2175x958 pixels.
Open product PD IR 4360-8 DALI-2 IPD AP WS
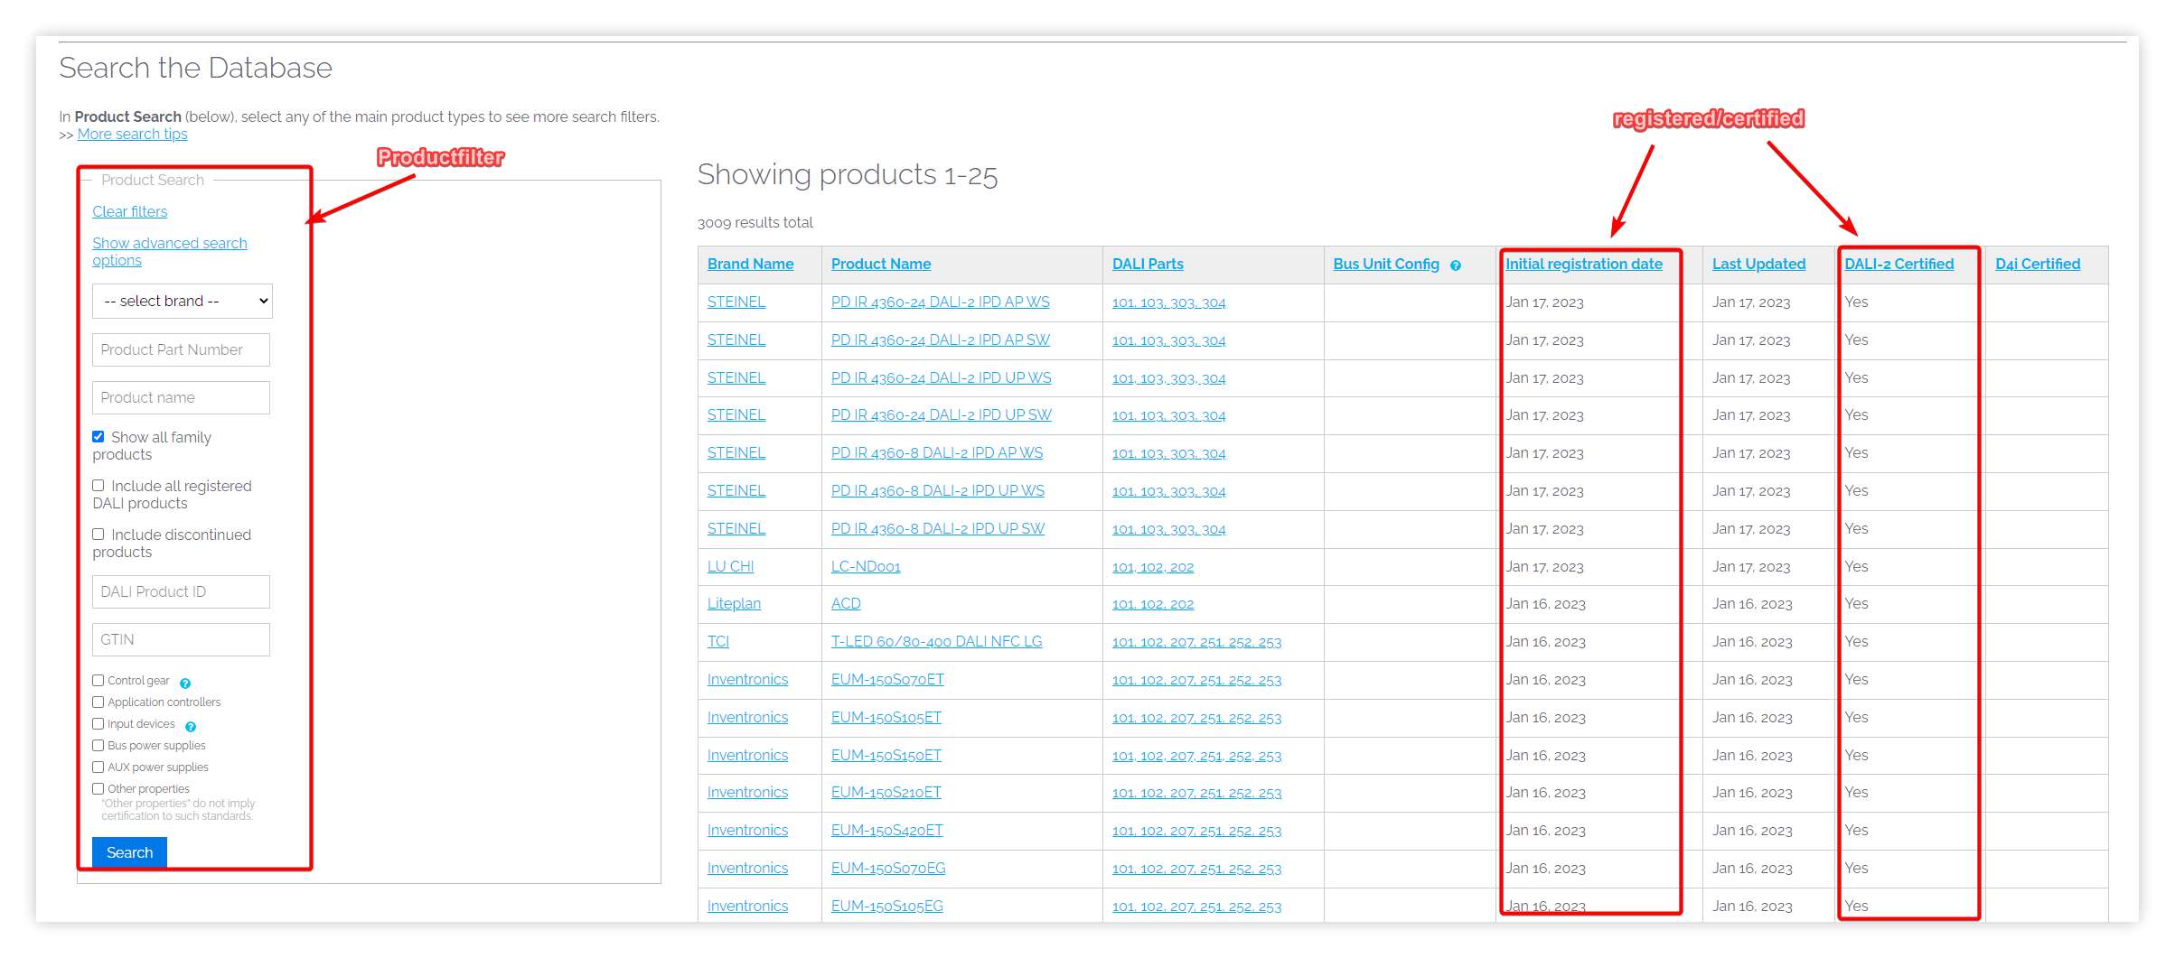point(936,452)
